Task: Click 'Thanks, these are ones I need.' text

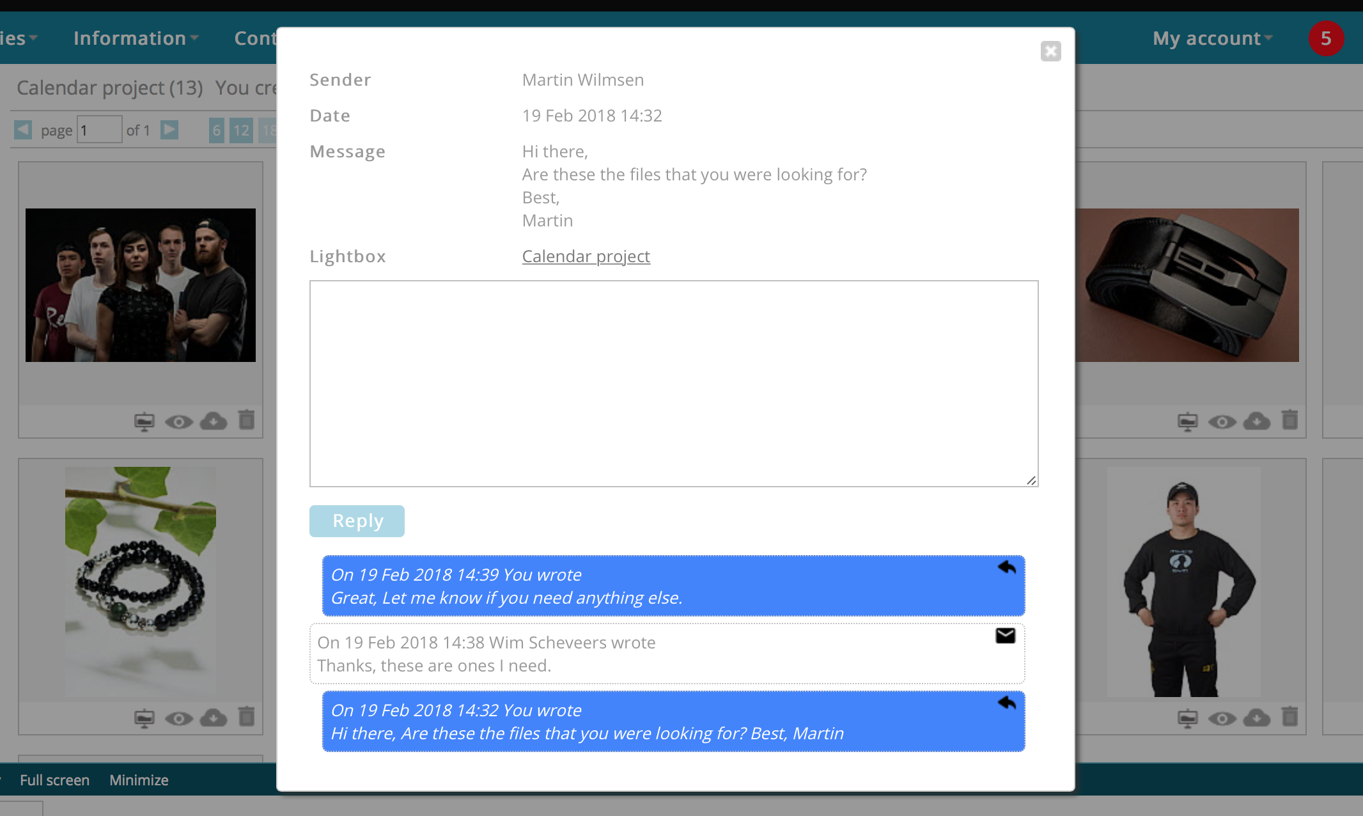Action: (434, 666)
